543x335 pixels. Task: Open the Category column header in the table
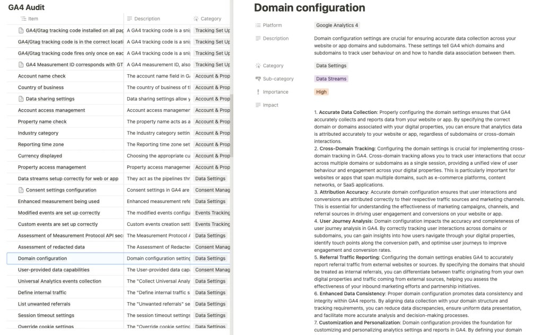coord(211,19)
